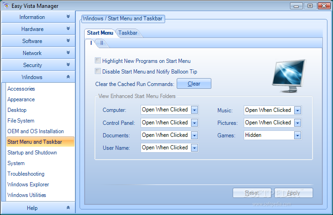Image resolution: width=333 pixels, height=215 pixels.
Task: Close the Easy Vista Manager window
Action: pos(324,6)
